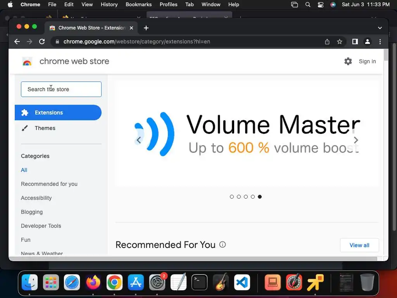Open the File menu
Viewport: 397px width, 298px height.
coord(52,5)
